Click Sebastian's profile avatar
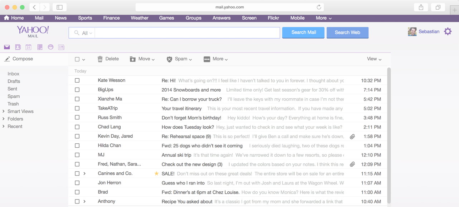 pos(412,31)
